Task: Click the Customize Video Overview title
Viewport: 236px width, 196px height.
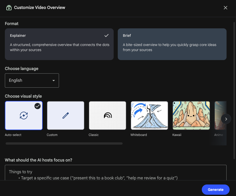Action: pos(40,8)
